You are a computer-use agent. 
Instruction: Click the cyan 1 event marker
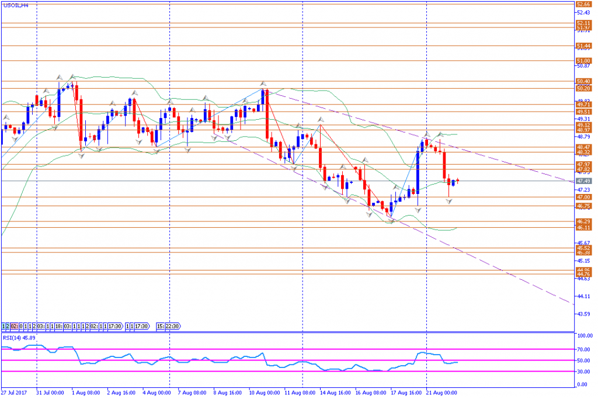coord(4,326)
